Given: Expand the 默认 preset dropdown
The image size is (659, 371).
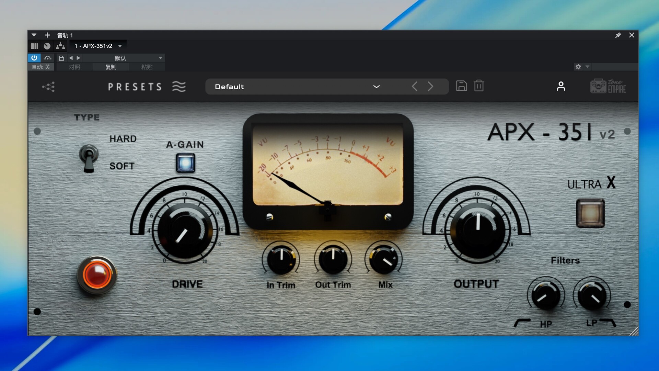Looking at the screenshot, I should [x=124, y=58].
